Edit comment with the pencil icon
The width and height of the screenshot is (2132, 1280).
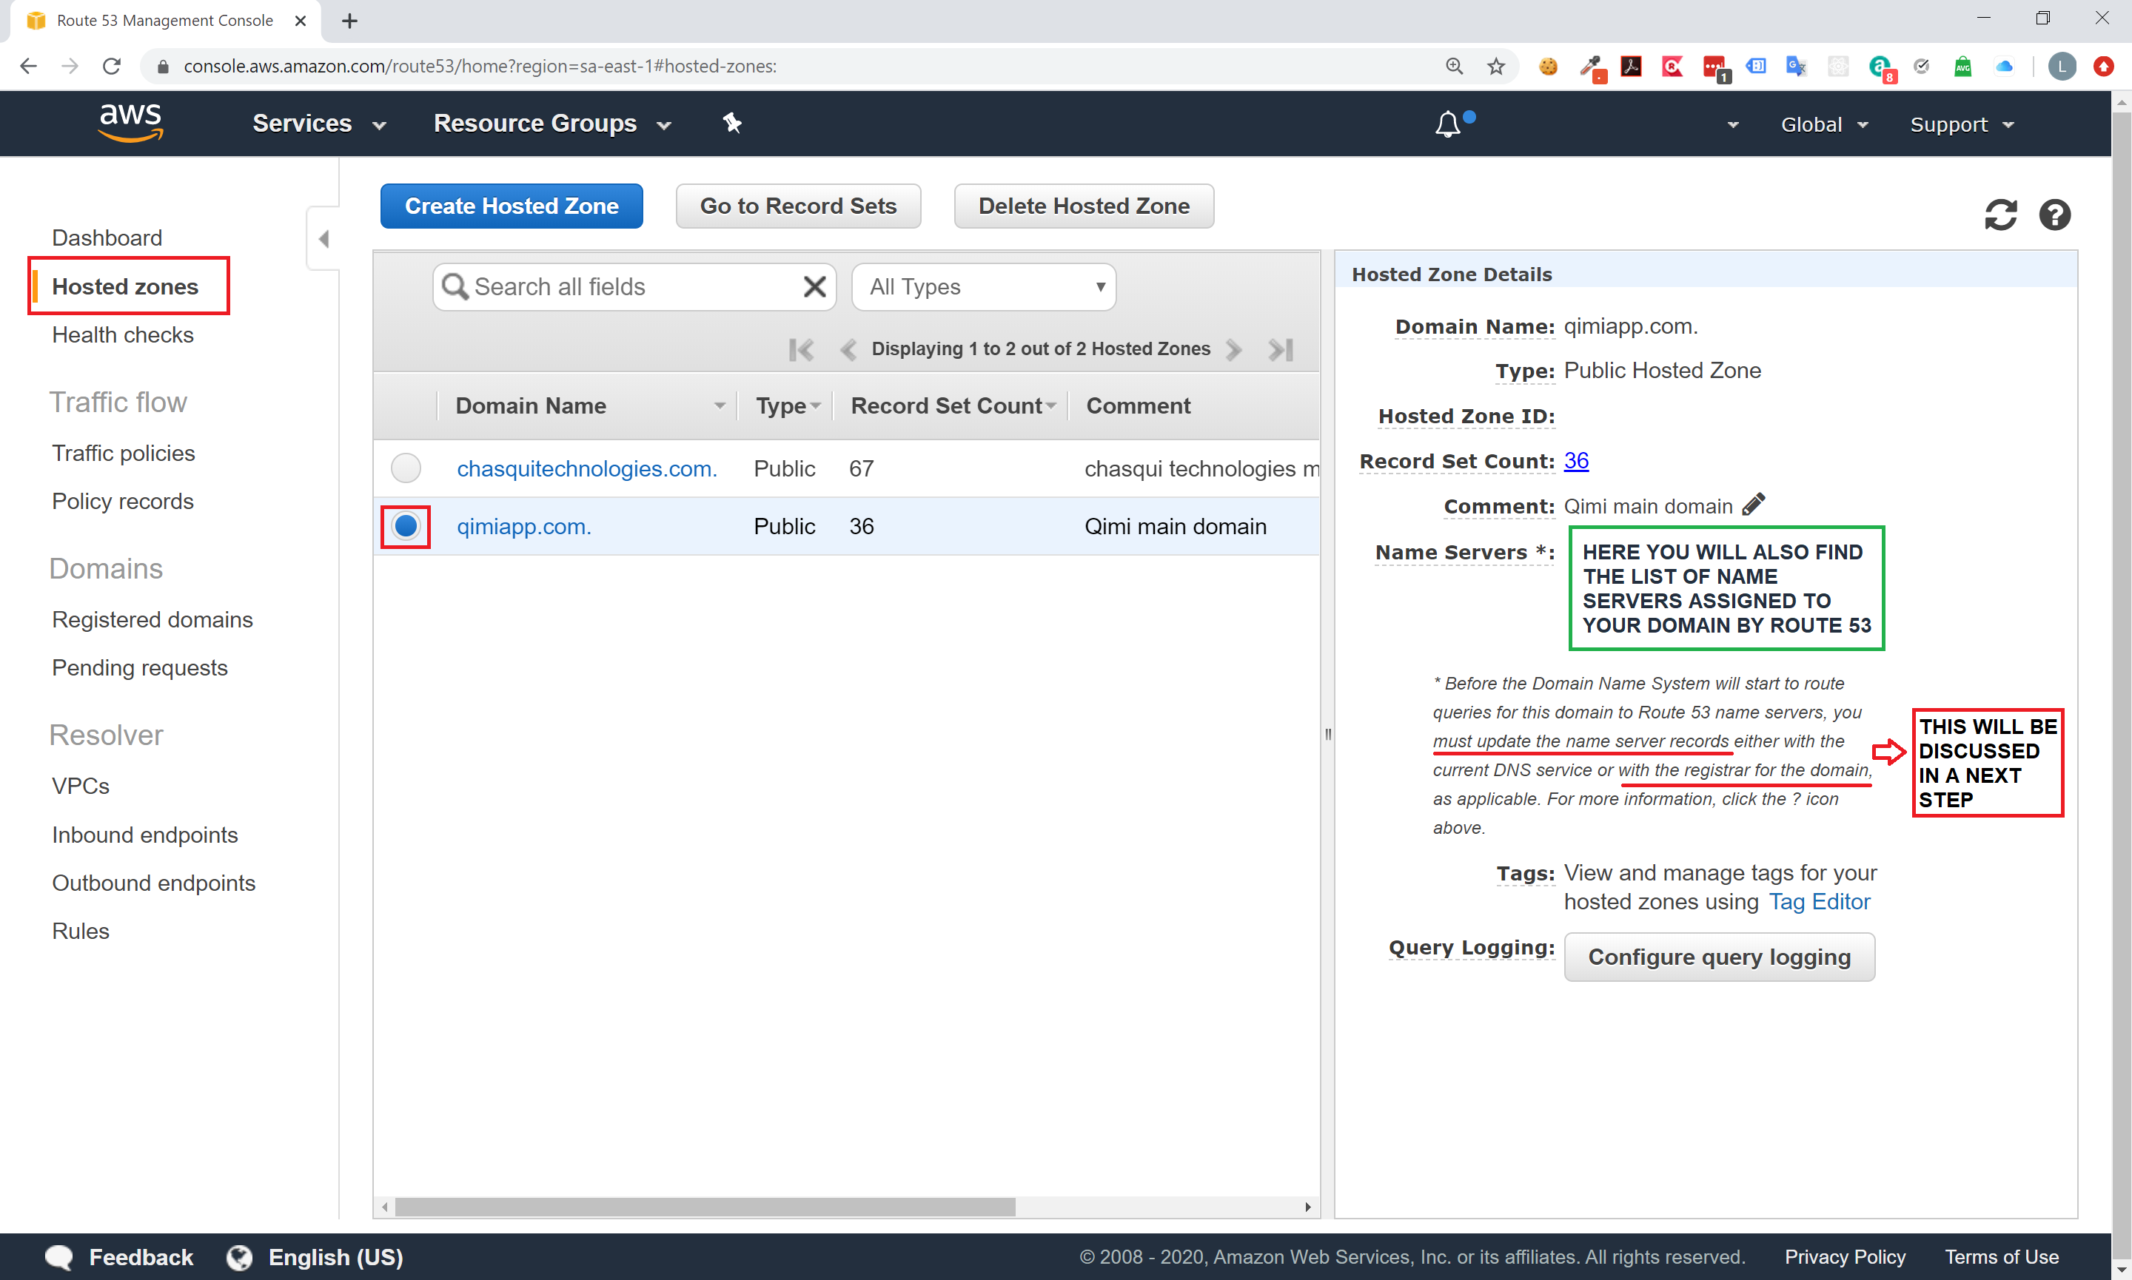coord(1753,505)
